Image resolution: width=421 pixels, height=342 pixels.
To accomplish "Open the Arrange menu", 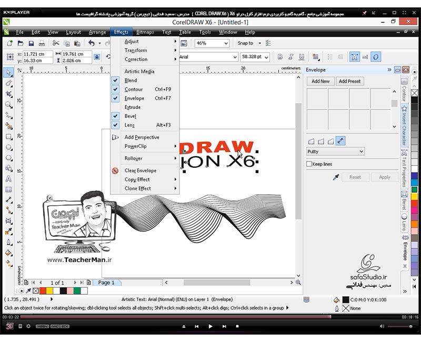I will click(97, 32).
